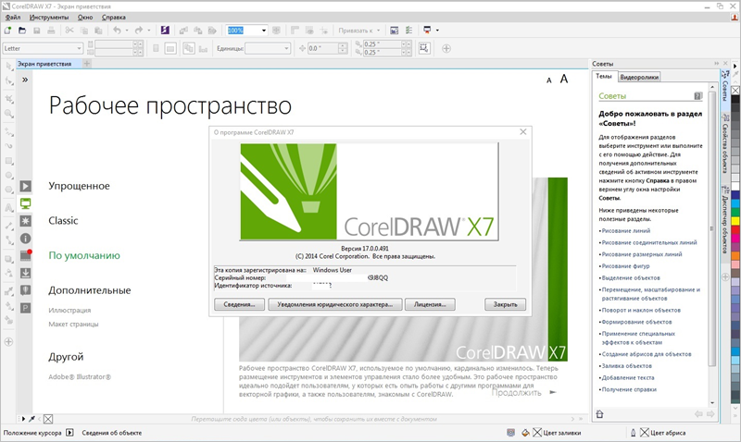The image size is (741, 442).
Task: Choose the Упрощенное workspace option
Action: click(79, 186)
